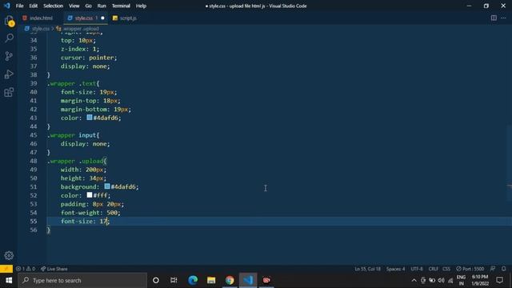The width and height of the screenshot is (512, 288).
Task: Open Google Chrome from taskbar
Action: 230,280
